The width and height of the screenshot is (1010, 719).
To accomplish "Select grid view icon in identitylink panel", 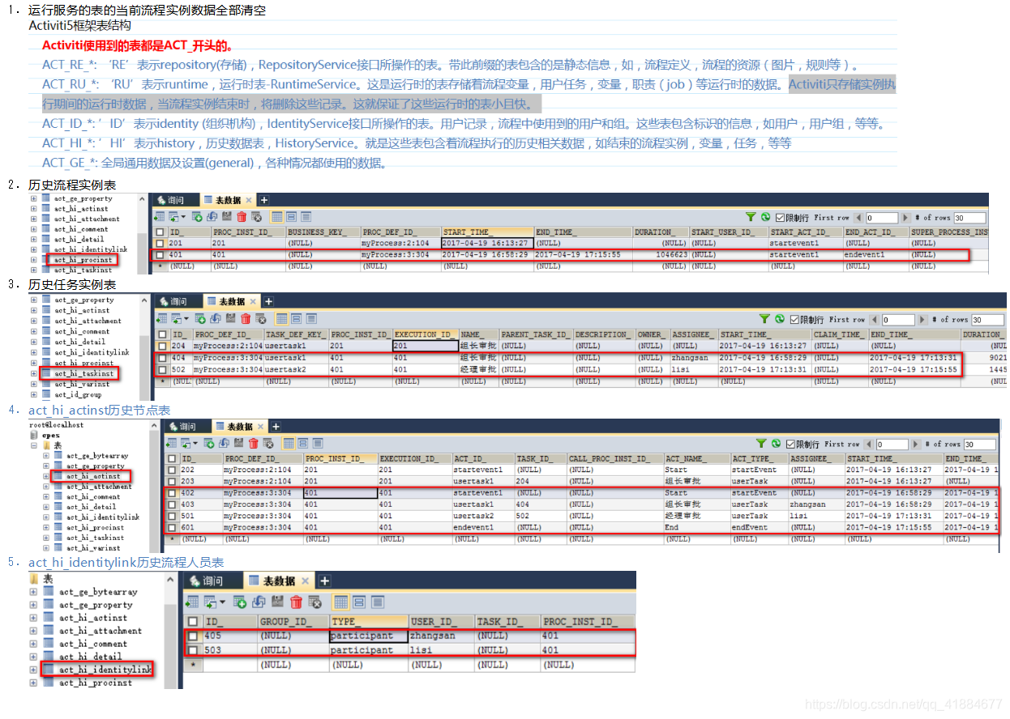I will click(x=341, y=602).
